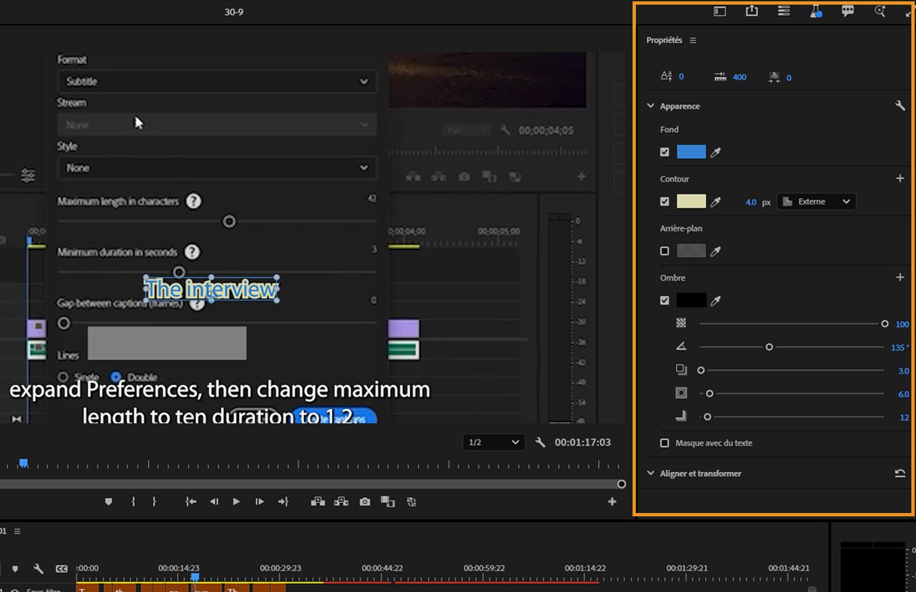Add a new Contour with plus icon
This screenshot has height=592, width=916.
pos(900,179)
